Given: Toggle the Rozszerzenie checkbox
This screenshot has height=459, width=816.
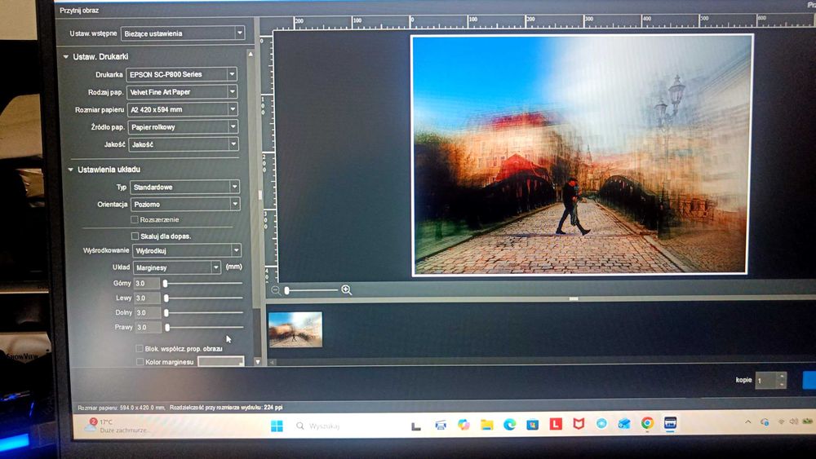Looking at the screenshot, I should pos(135,220).
